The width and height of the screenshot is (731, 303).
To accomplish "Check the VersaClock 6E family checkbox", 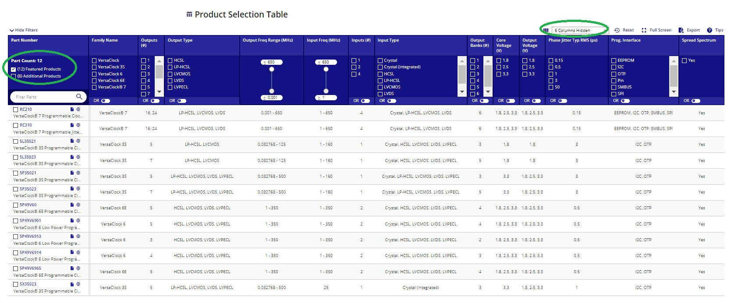I will (94, 81).
